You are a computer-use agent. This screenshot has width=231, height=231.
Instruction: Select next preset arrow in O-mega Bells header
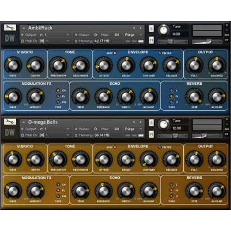[141, 122]
